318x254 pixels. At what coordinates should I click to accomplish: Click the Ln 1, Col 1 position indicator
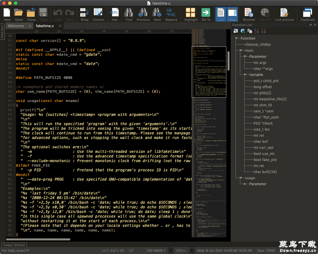[x=113, y=251]
